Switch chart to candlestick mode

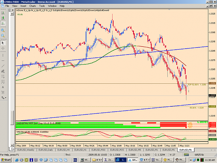(x=3, y=18)
